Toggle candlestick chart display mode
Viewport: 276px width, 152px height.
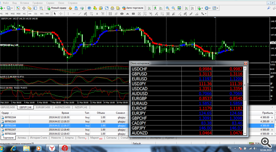[x=155, y=8]
